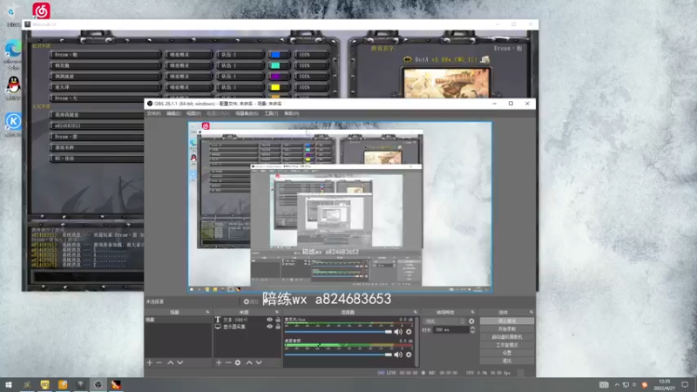The image size is (697, 392).
Task: Open Microsoft Edge desktop icon
Action: point(13,48)
